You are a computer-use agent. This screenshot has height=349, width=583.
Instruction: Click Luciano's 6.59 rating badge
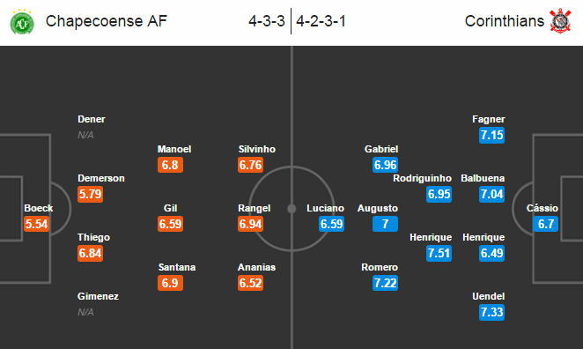331,224
